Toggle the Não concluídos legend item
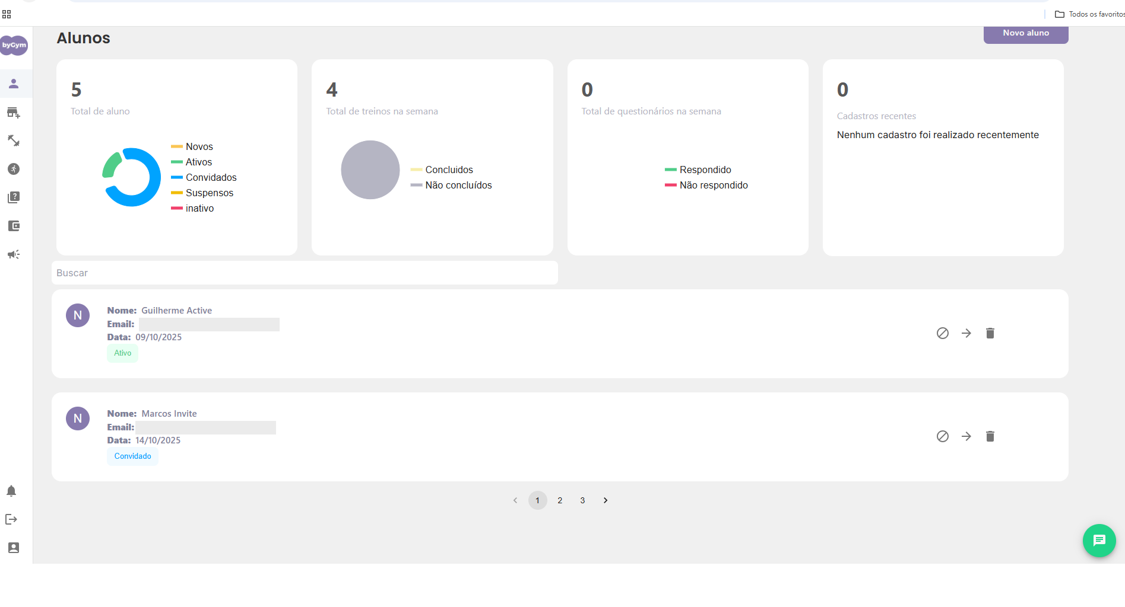 tap(458, 185)
